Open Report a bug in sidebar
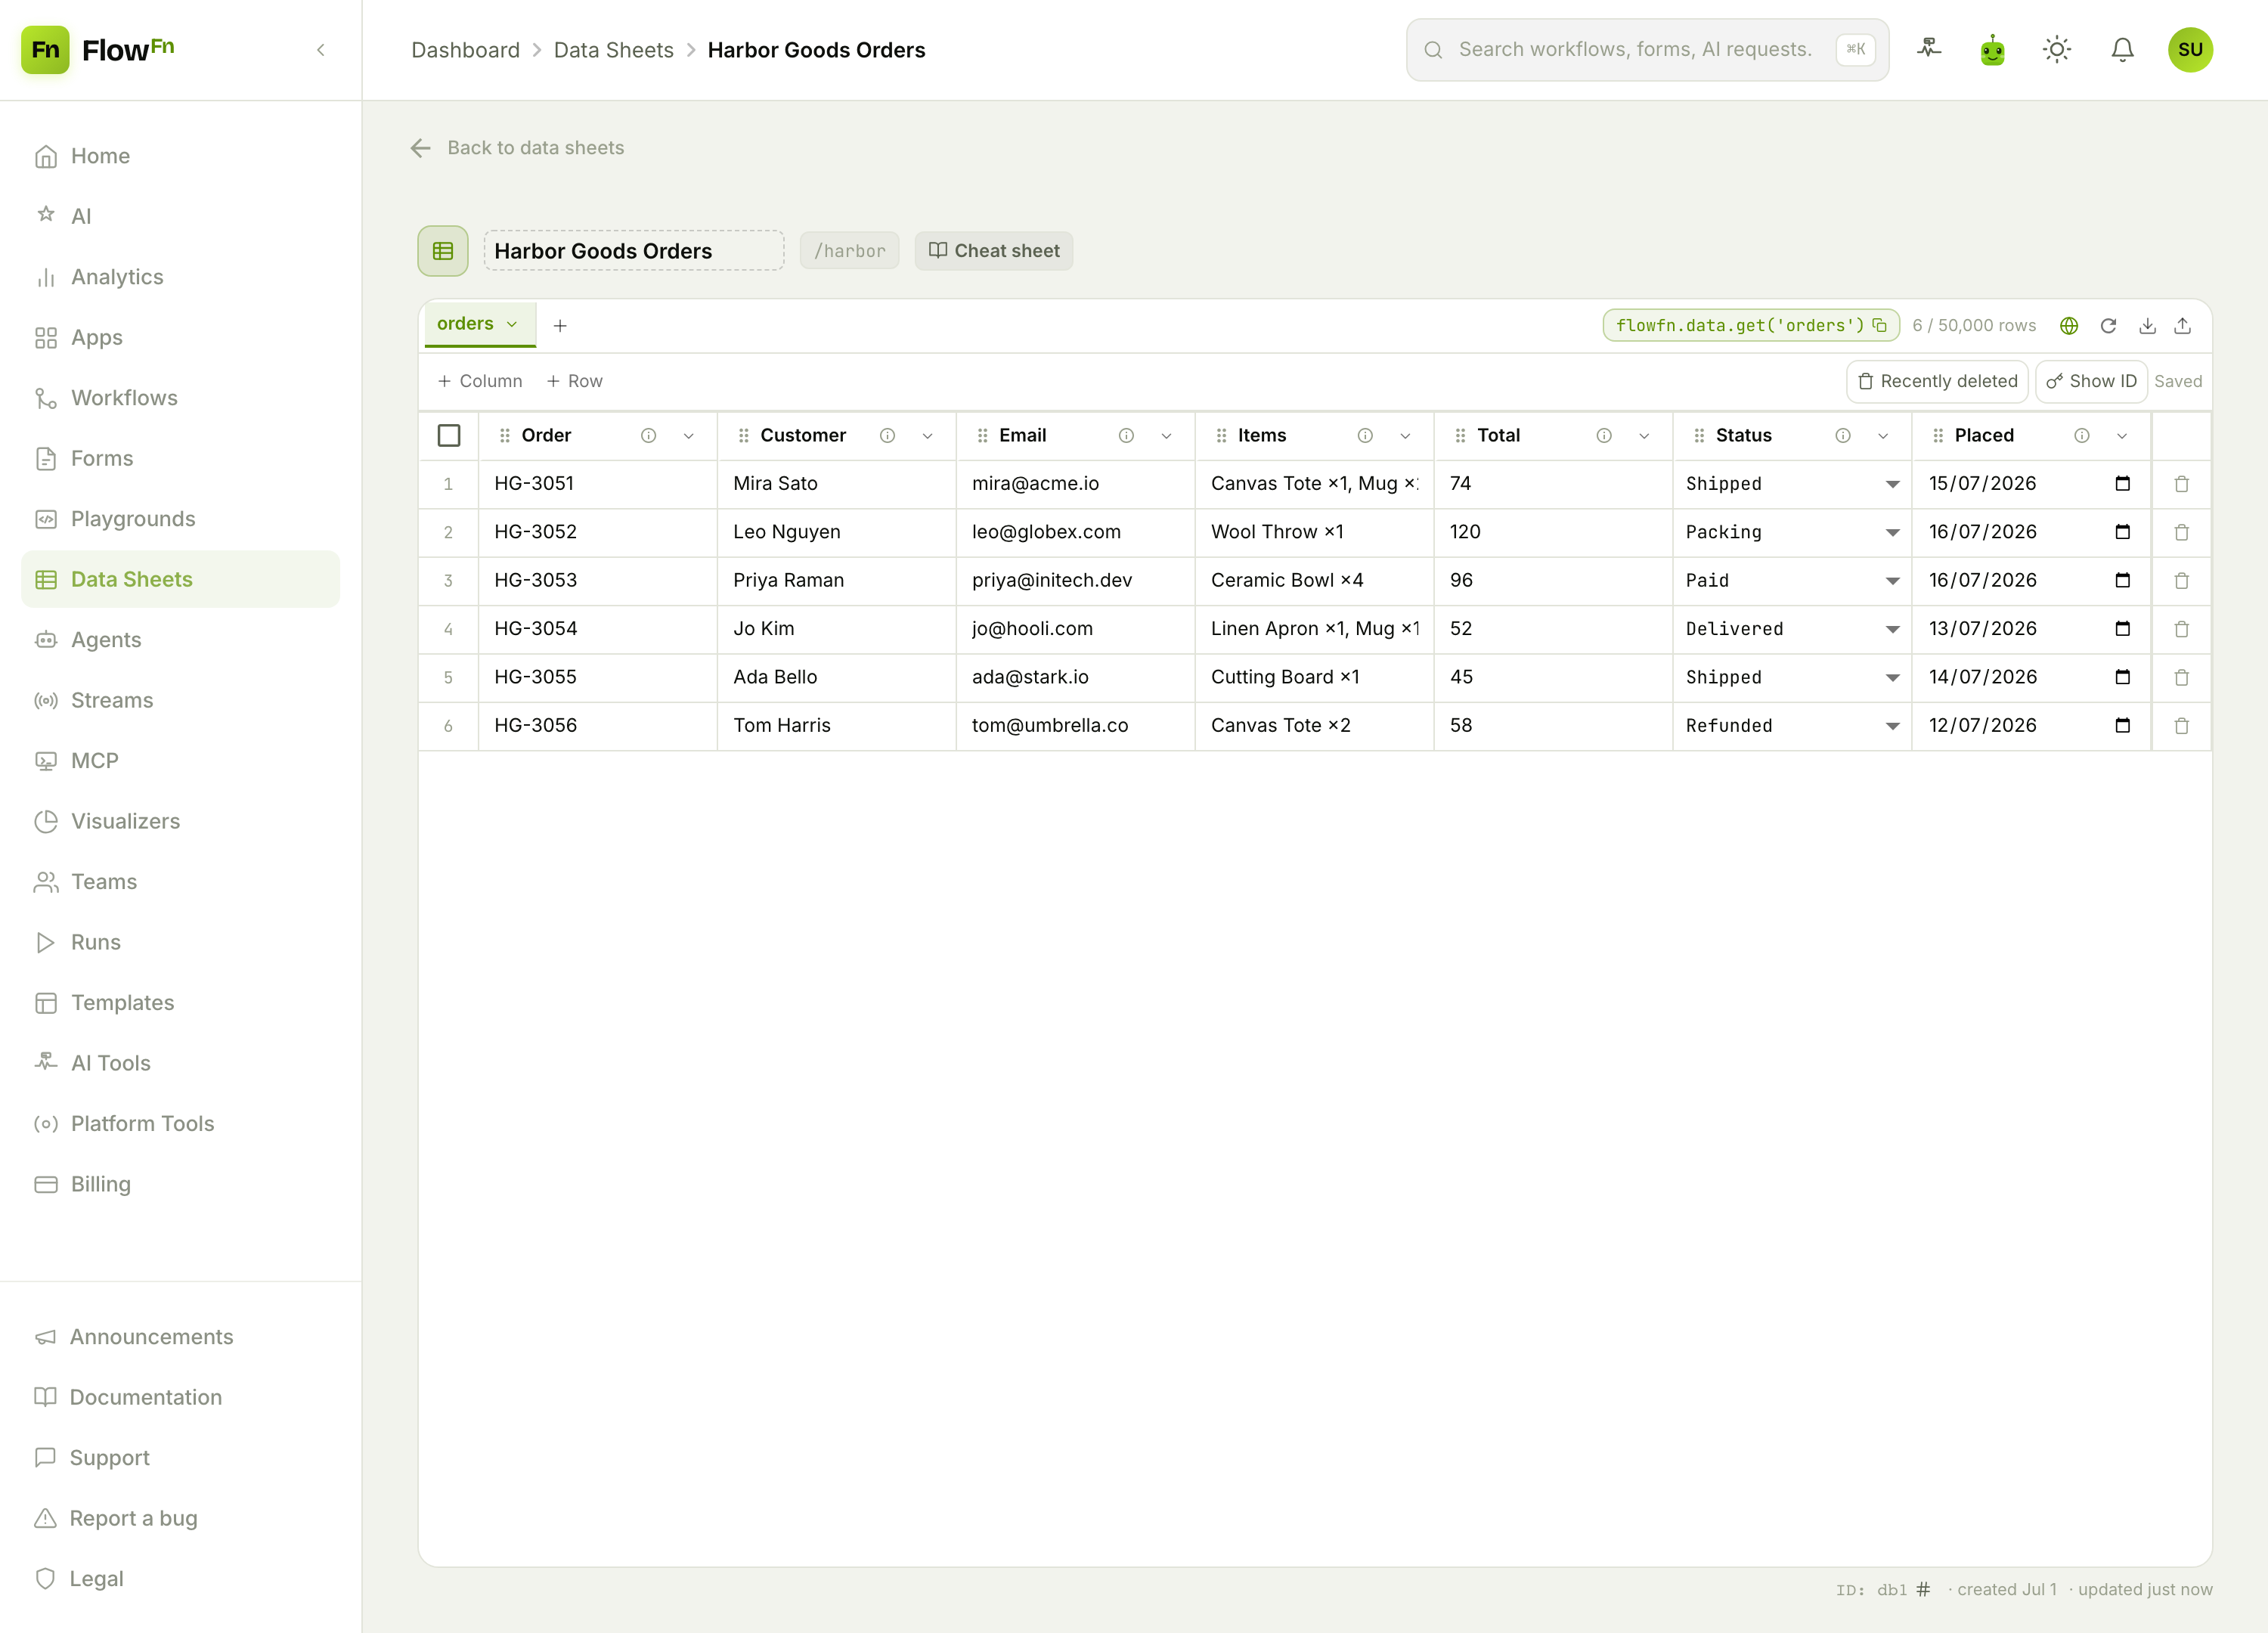The width and height of the screenshot is (2268, 1633). [180, 1518]
